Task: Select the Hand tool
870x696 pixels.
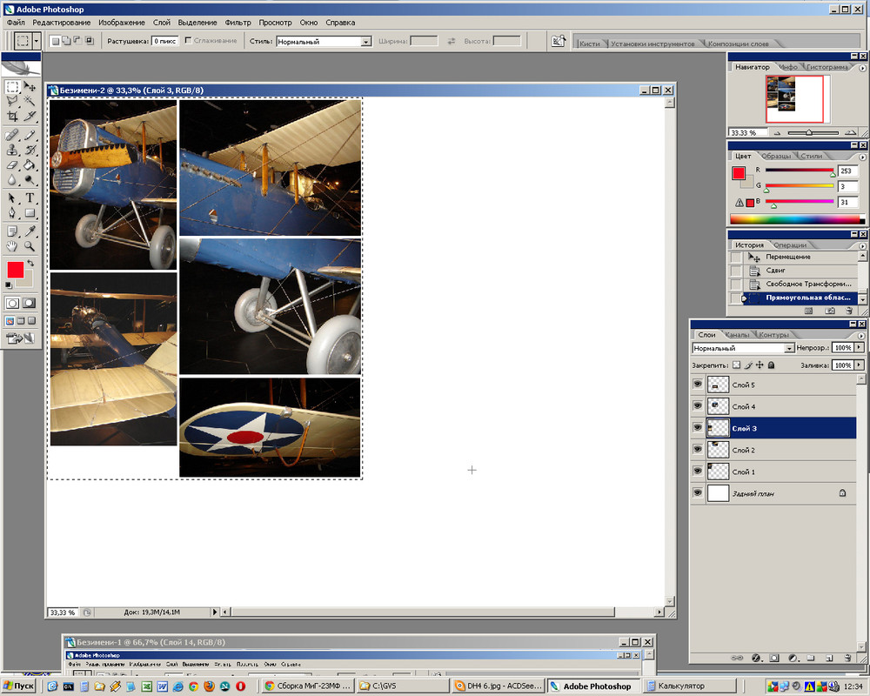Action: 12,246
